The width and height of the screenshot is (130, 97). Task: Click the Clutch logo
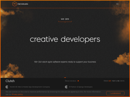[x=10, y=81]
